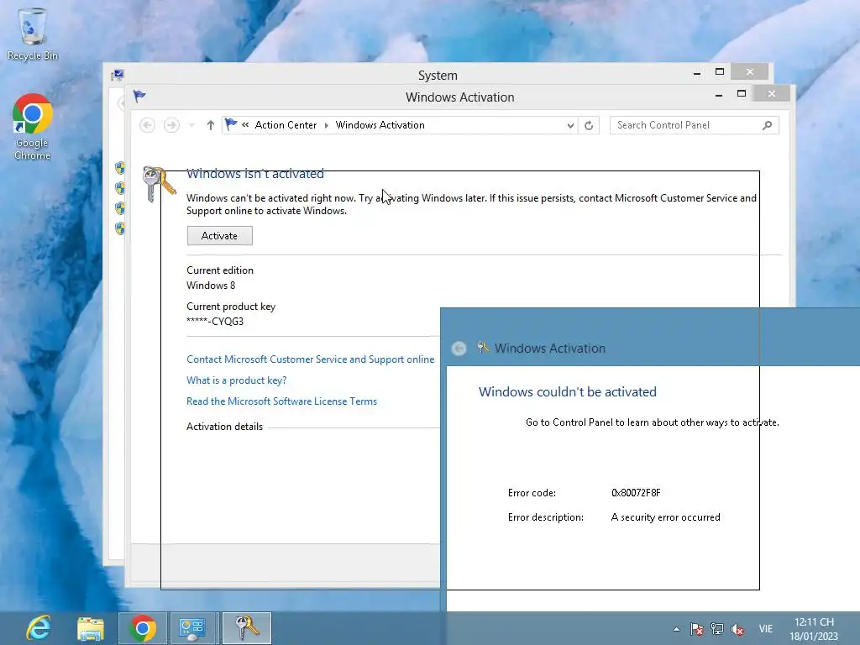860x645 pixels.
Task: Click the breadcrumb double-chevron overflow
Action: coord(245,125)
